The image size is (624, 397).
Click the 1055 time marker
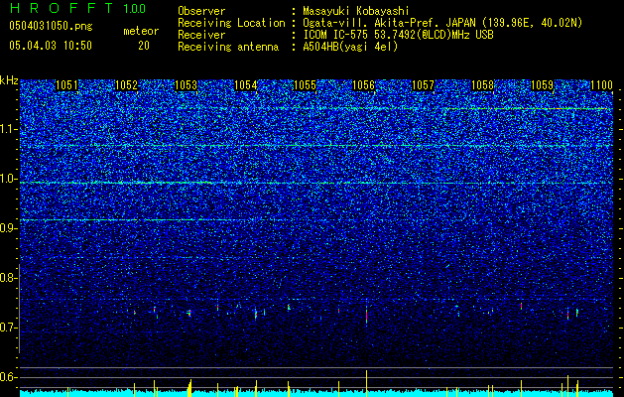[x=305, y=85]
